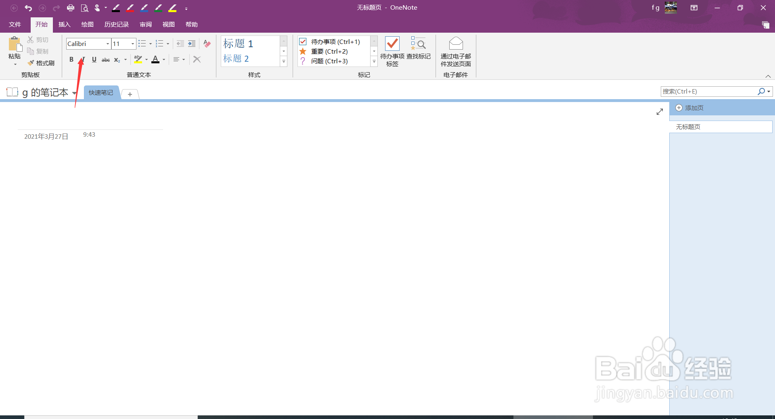
Task: Apply numbered list icon
Action: point(159,44)
